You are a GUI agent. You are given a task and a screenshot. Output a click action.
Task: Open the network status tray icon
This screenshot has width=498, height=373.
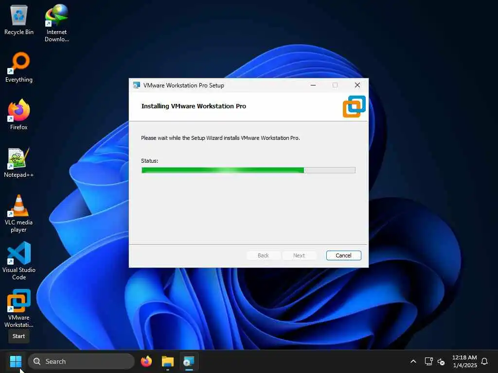point(429,361)
